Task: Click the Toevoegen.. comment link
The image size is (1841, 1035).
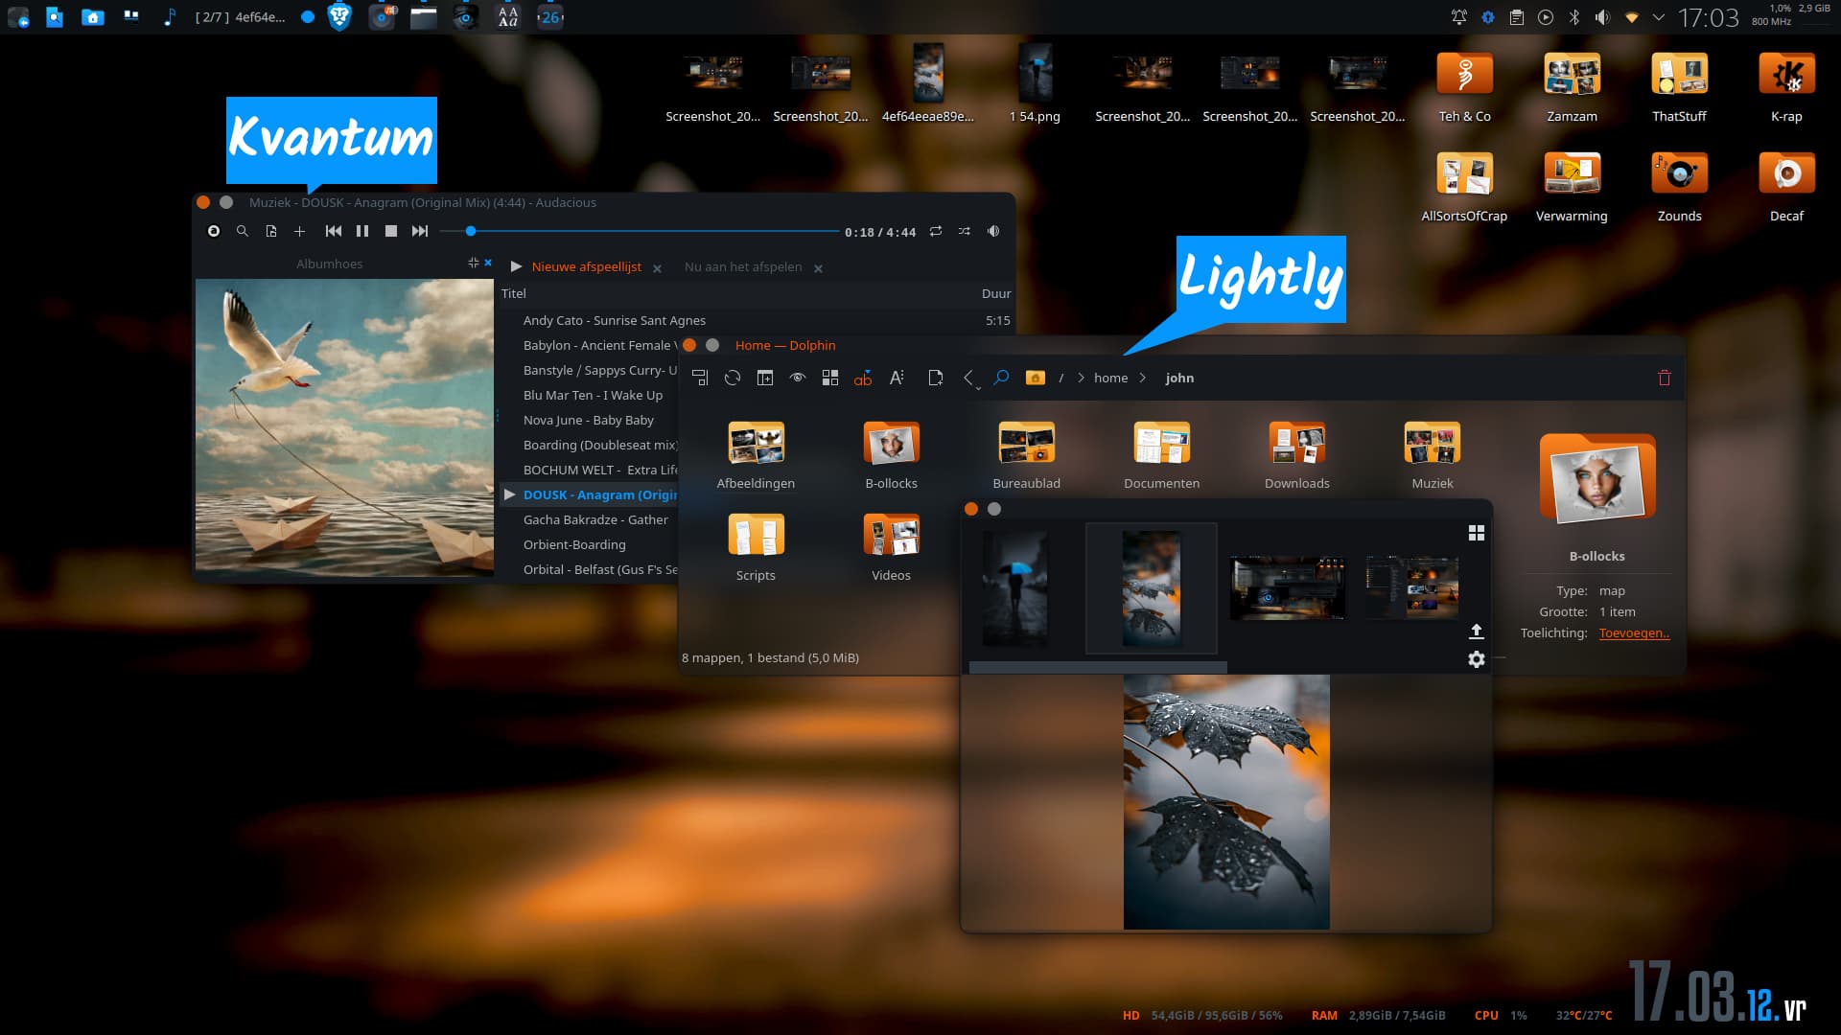Action: pyautogui.click(x=1634, y=633)
